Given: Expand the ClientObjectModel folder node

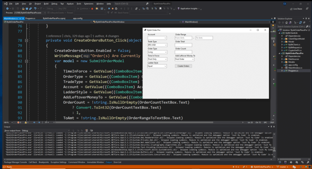Looking at the screenshot, I should (282, 39).
